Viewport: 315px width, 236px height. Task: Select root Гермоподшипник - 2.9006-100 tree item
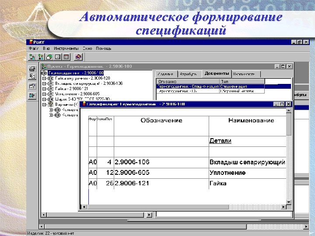click(76, 73)
